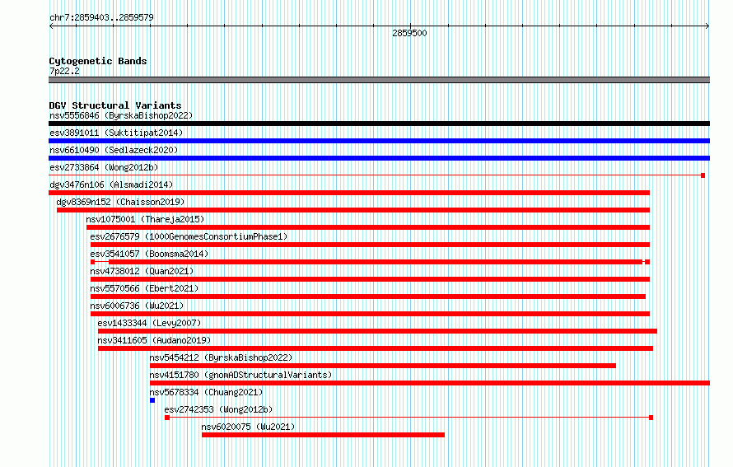Viewport: 733px width, 467px height.
Task: Open the esv1433344 (Levy2007) variant
Action: click(149, 323)
